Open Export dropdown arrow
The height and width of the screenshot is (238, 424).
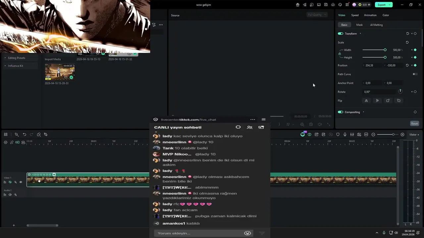click(390, 5)
